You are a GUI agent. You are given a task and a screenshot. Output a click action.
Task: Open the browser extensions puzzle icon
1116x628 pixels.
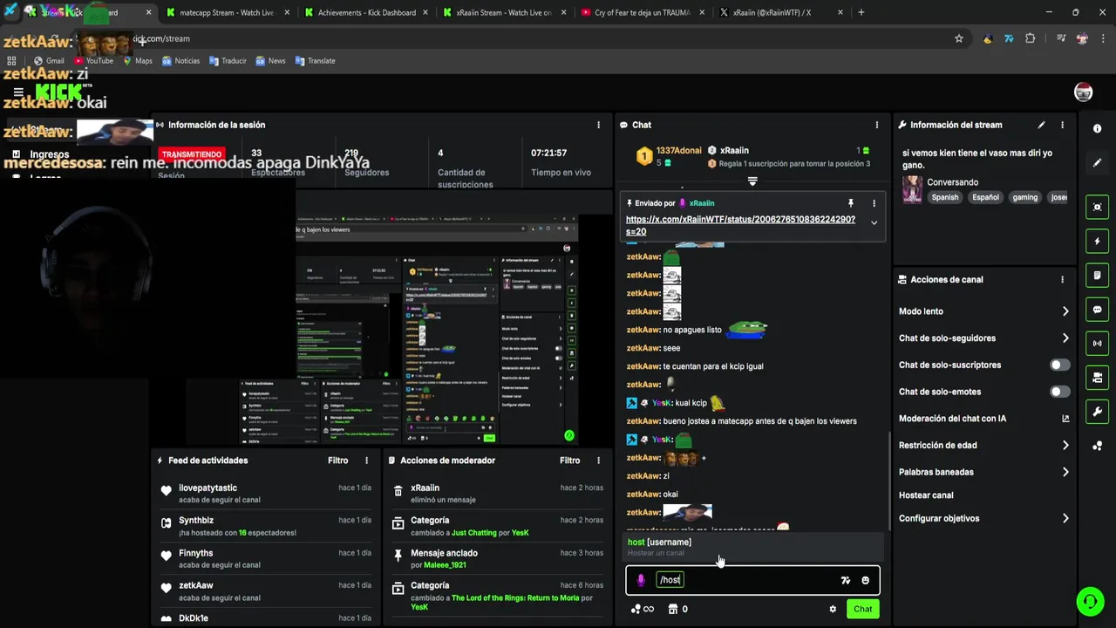point(1031,38)
